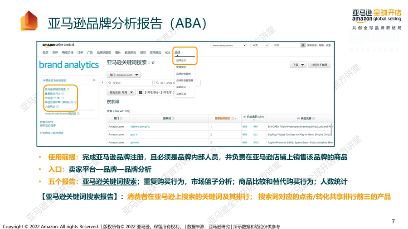The width and height of the screenshot is (408, 229).
Task: Click info icon next to 人数统计
Action: point(58,106)
